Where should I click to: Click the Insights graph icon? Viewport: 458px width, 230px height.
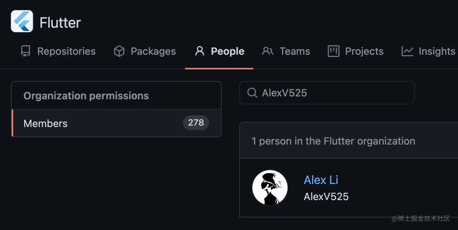point(407,51)
